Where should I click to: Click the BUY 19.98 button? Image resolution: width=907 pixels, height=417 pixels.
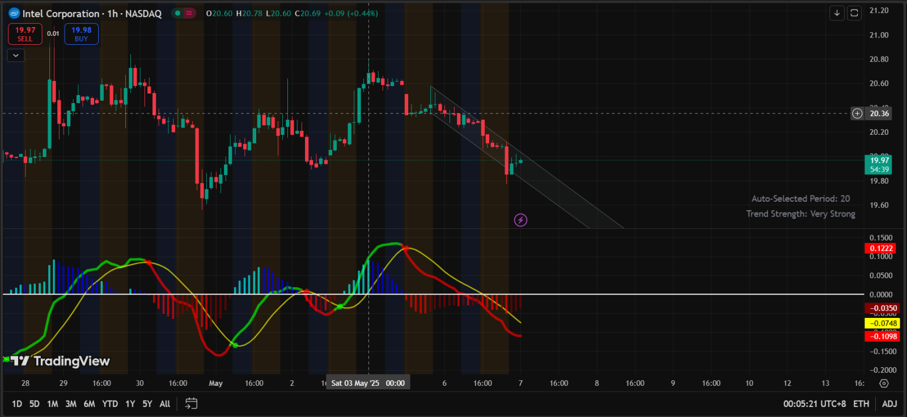point(82,34)
